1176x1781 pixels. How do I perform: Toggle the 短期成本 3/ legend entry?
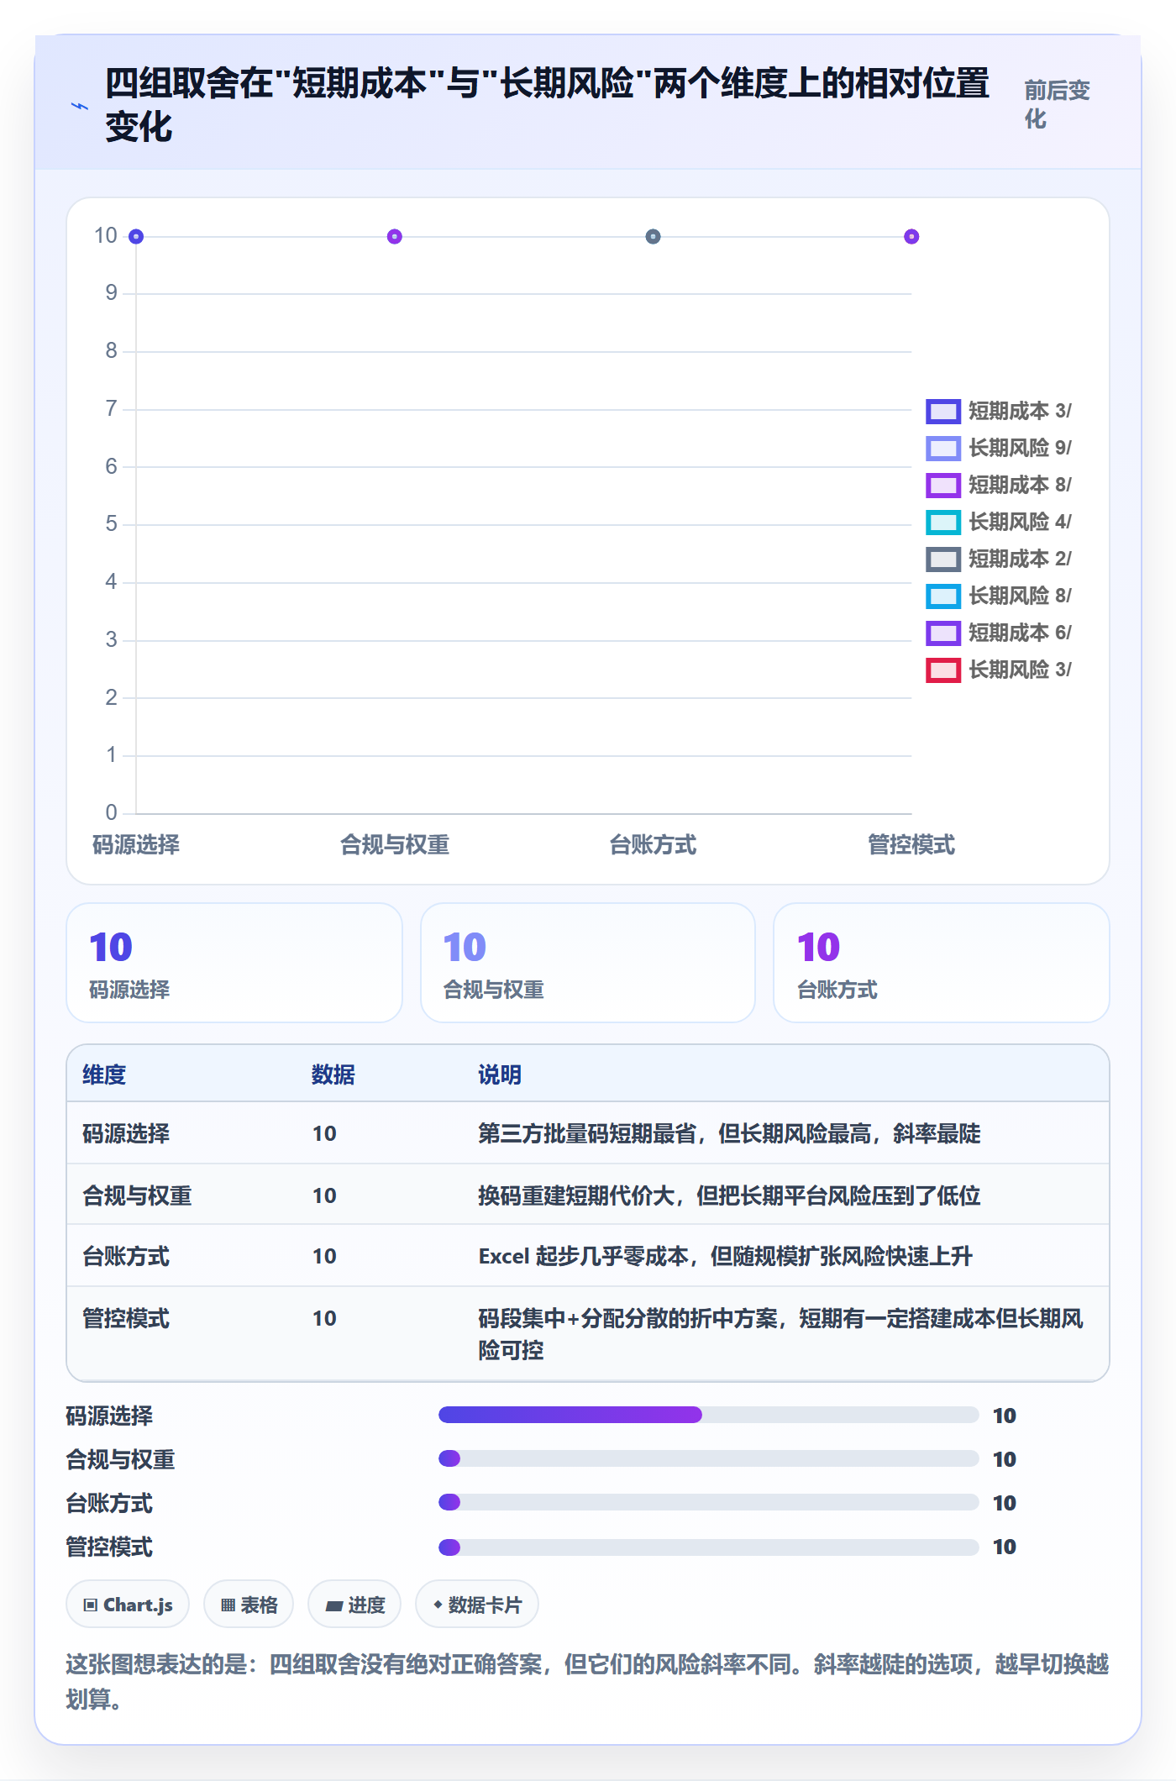click(999, 411)
